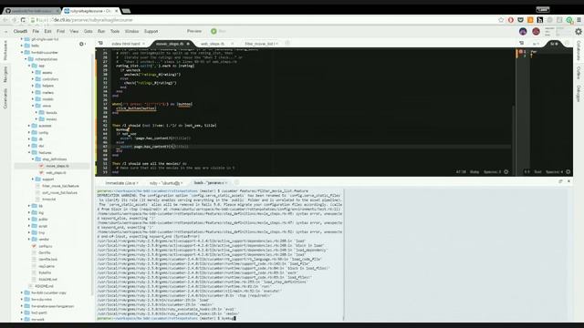Collapse the features folder

29,152
